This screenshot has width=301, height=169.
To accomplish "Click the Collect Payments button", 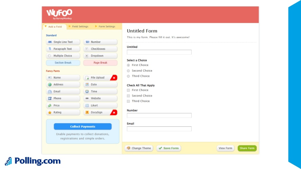I will pos(83,126).
